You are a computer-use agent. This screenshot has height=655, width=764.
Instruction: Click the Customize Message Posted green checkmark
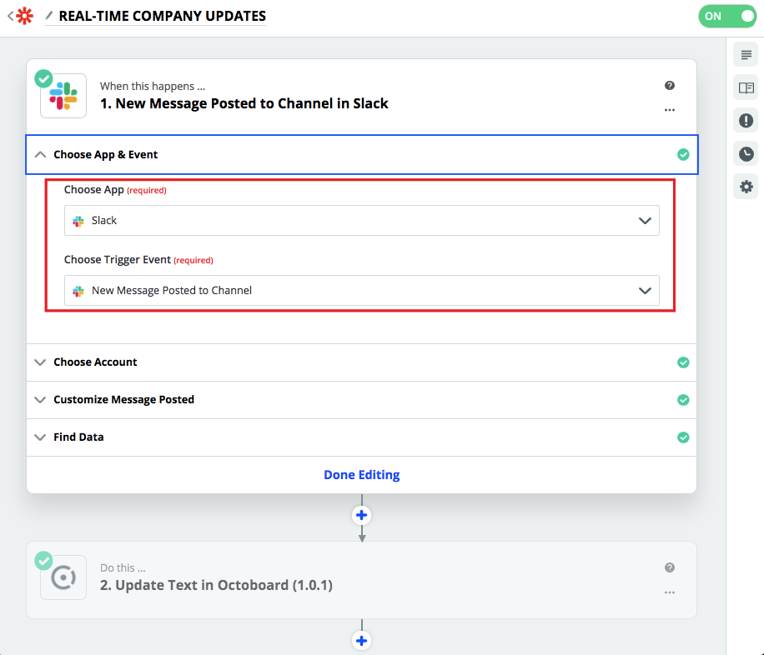(683, 400)
